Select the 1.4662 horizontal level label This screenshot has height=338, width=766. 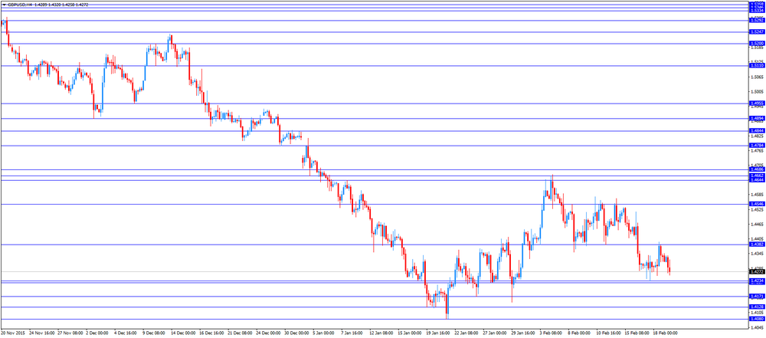click(757, 175)
